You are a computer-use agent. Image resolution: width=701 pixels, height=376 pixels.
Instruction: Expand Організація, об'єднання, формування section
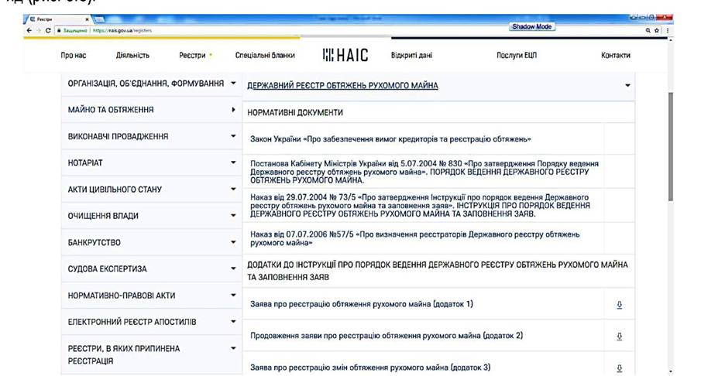[233, 83]
